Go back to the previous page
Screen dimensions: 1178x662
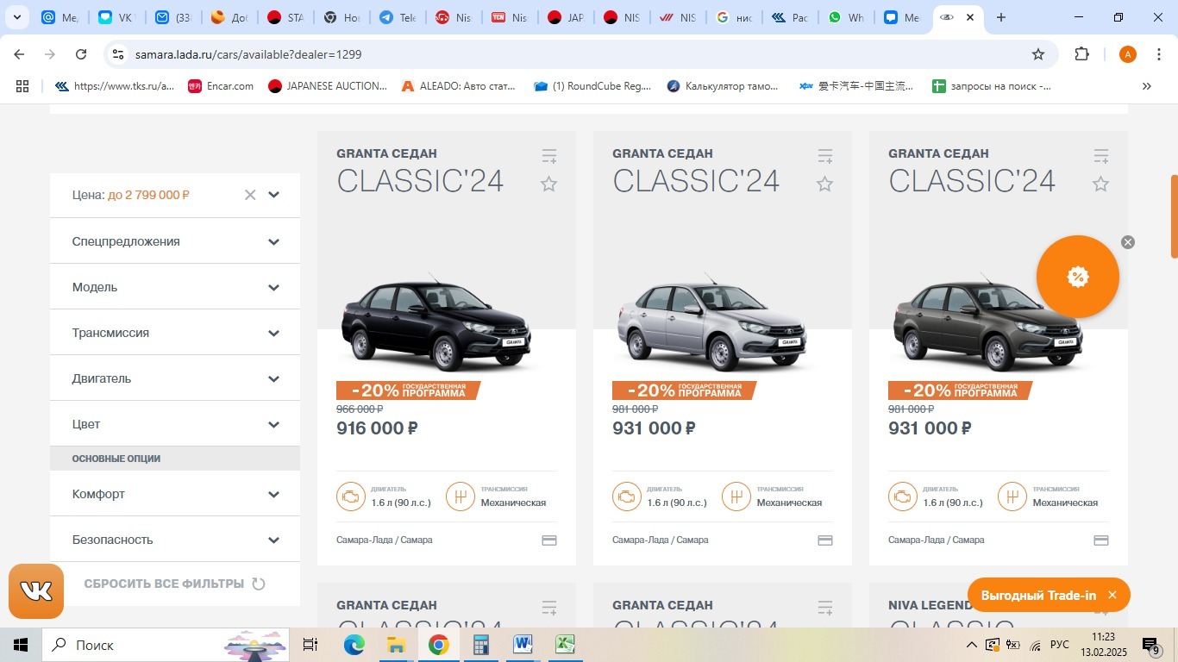tap(19, 54)
